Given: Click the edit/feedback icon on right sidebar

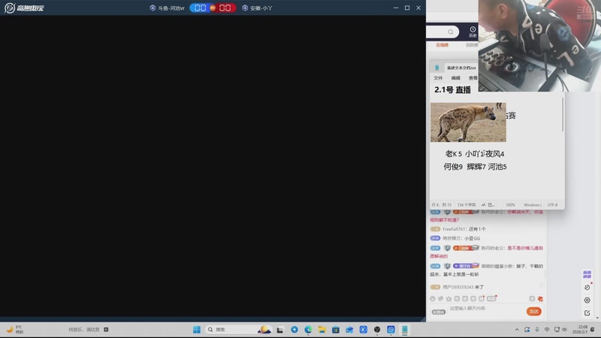Looking at the screenshot, I should 587,312.
